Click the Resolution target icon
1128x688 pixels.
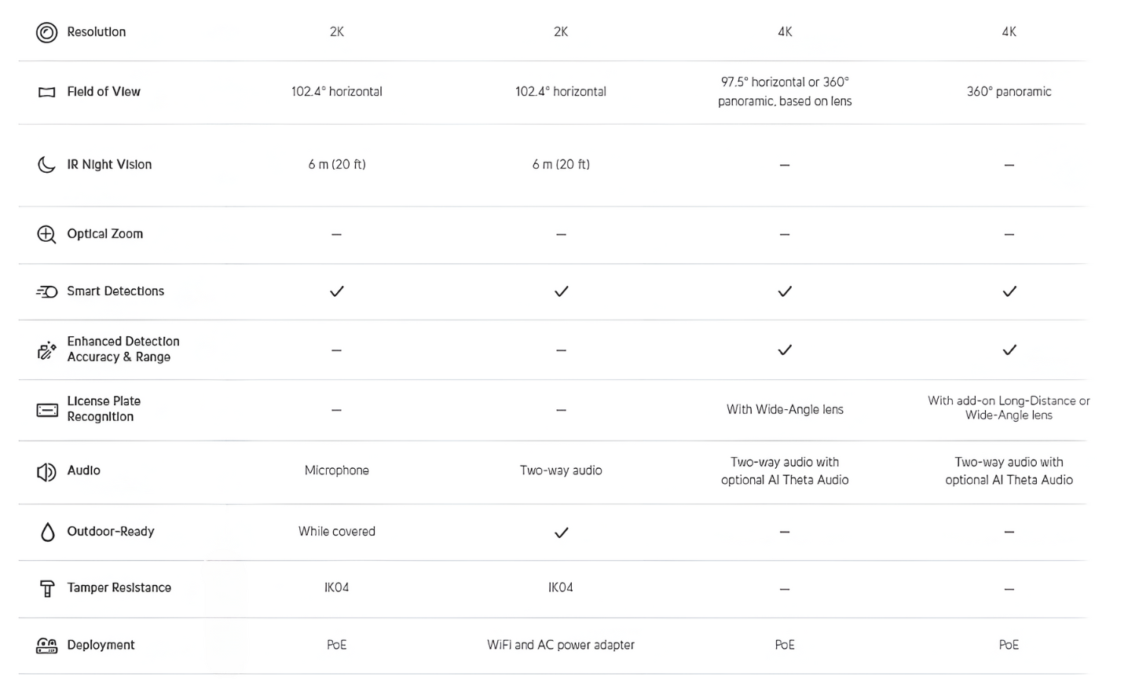click(x=47, y=32)
